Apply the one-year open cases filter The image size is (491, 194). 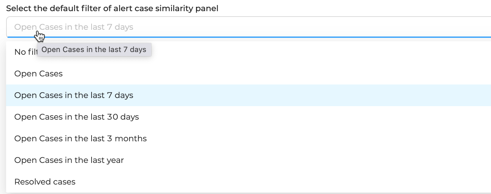(x=249, y=160)
